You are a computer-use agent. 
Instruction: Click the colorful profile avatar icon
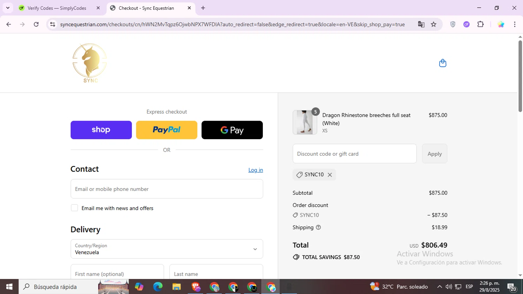[x=501, y=24]
